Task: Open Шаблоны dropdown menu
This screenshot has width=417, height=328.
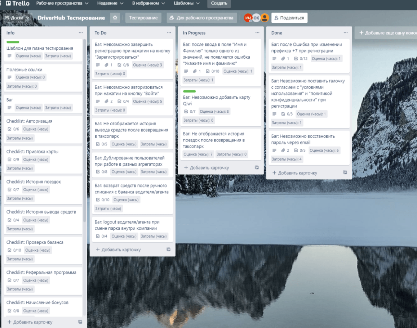Action: (x=186, y=4)
